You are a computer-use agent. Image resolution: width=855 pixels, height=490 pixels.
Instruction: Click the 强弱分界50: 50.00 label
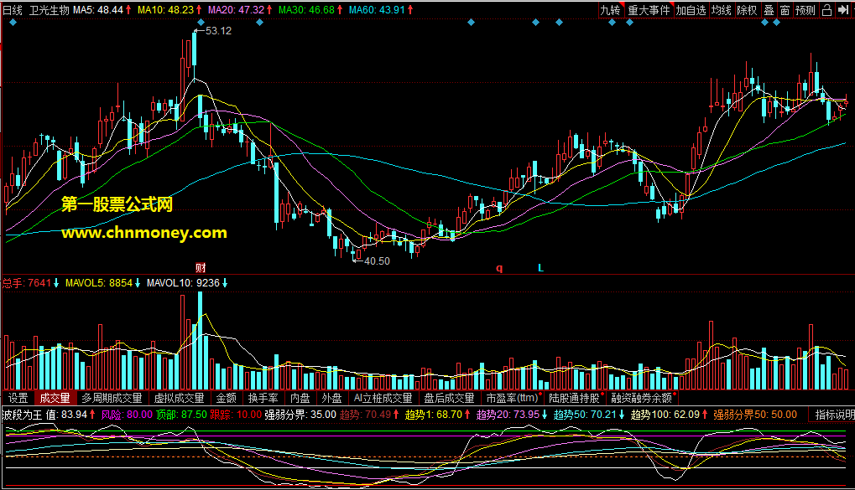pos(755,415)
